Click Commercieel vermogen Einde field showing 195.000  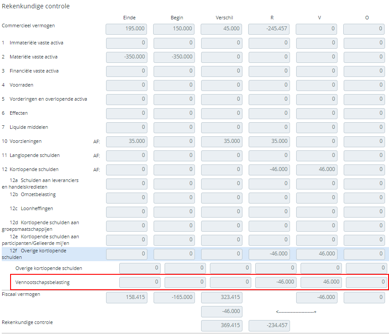tap(127, 29)
